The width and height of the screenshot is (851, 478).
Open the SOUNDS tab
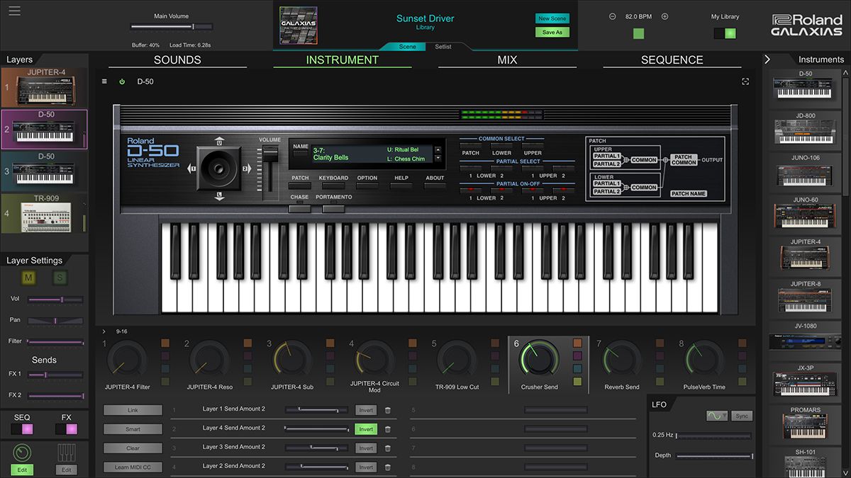point(177,60)
